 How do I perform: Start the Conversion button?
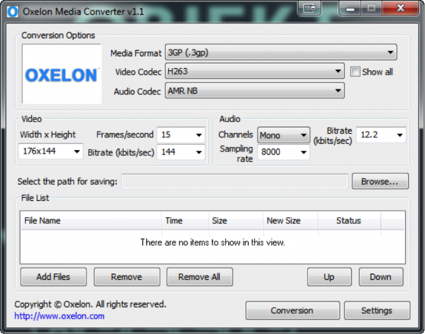pyautogui.click(x=293, y=310)
